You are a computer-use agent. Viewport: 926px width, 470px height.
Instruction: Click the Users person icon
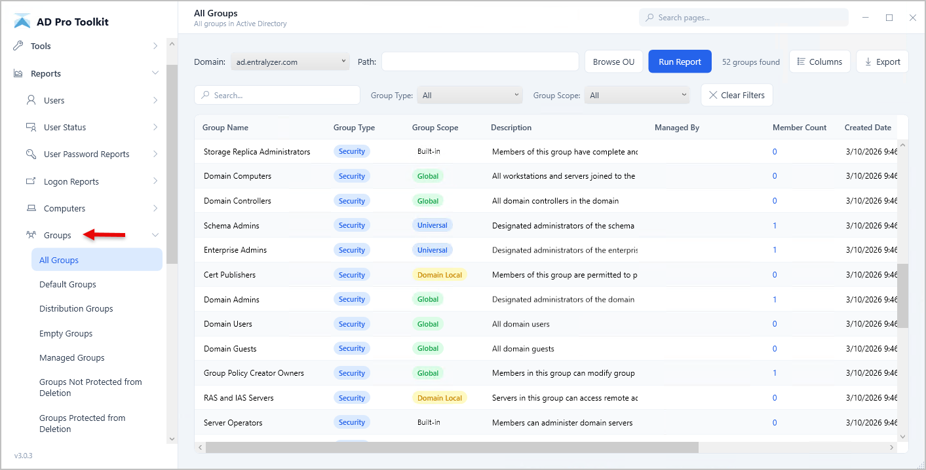pos(31,100)
